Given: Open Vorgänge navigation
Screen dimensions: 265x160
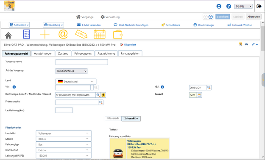Looking at the screenshot, I should click(x=85, y=17).
